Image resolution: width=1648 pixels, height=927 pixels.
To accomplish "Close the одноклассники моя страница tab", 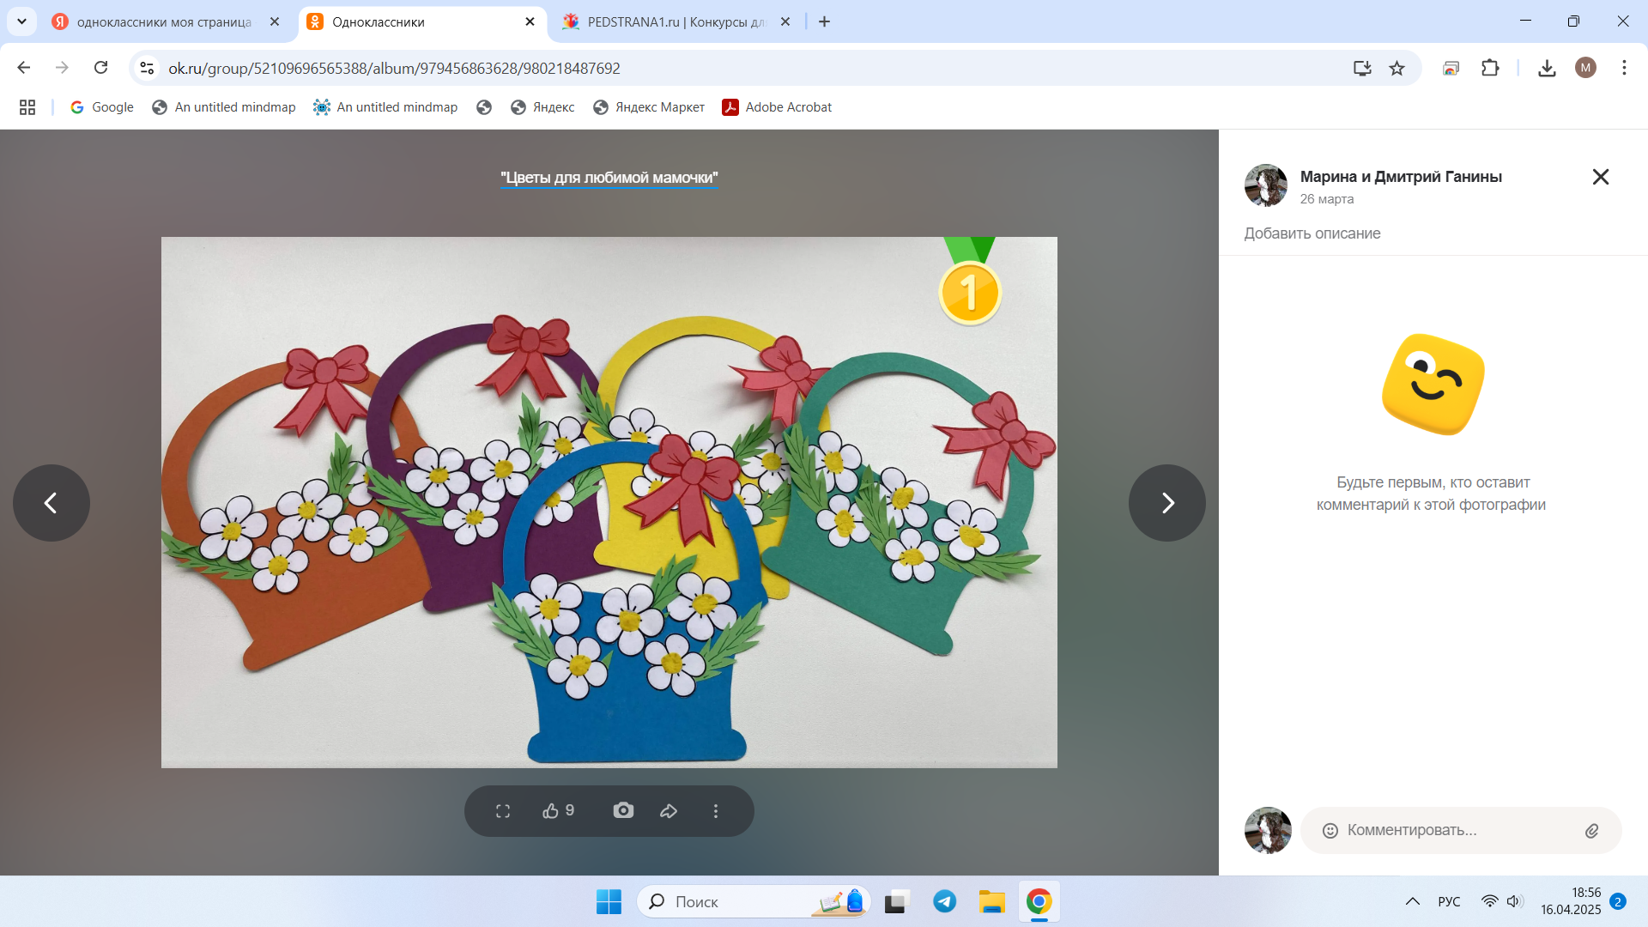I will (x=275, y=21).
